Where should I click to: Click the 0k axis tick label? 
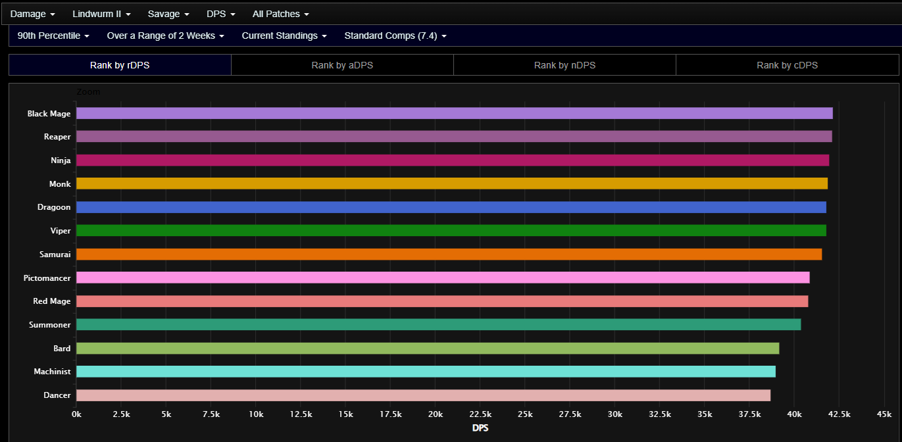point(76,414)
